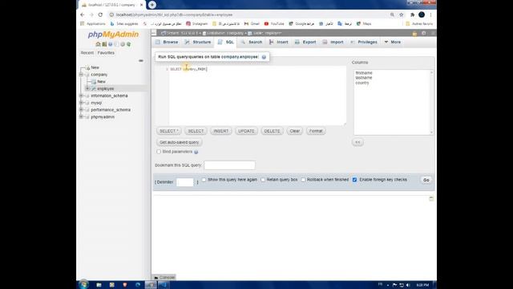Open the Import tab
The image size is (513, 289).
click(333, 42)
